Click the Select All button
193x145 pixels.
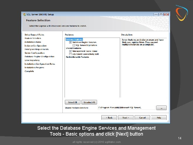tap(72, 102)
